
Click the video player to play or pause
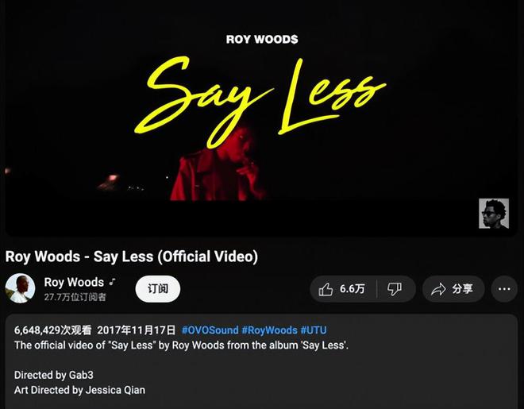[261, 118]
